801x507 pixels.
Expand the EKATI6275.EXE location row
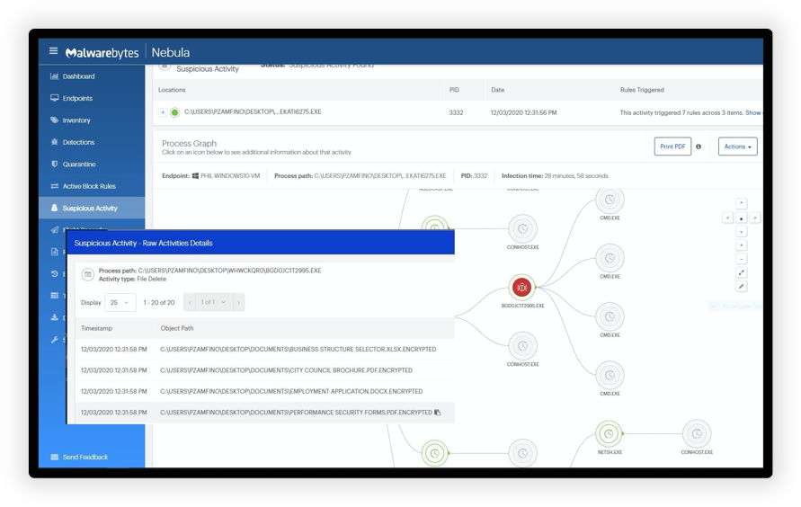[x=163, y=112]
